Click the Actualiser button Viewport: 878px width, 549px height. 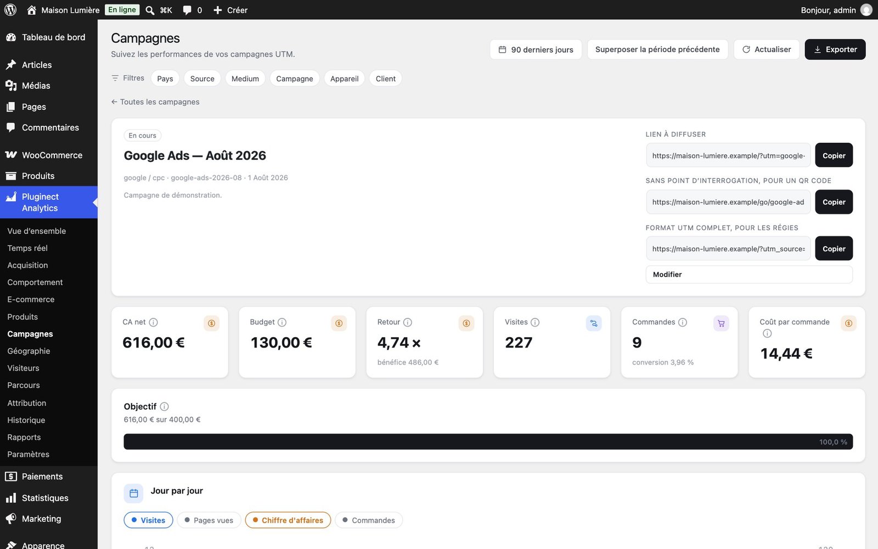pos(767,49)
